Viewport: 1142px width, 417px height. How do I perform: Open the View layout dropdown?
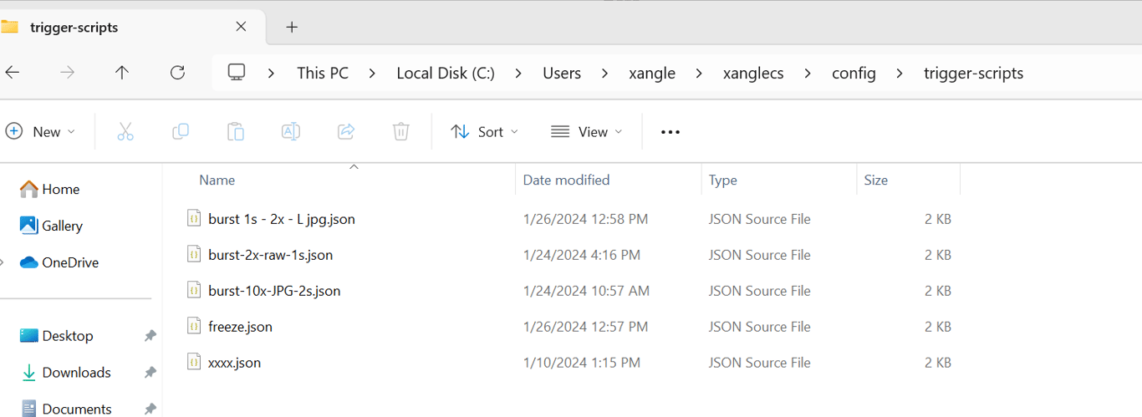click(587, 131)
